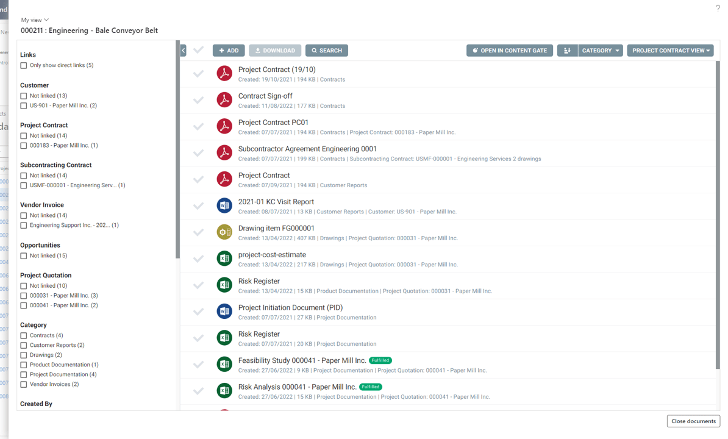Select the sort icon next to CATEGORY button

tap(568, 50)
